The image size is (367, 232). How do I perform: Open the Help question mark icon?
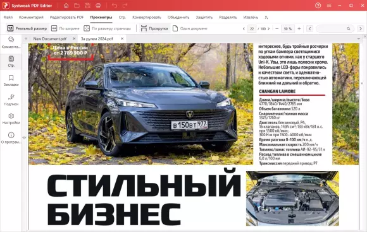(318, 6)
